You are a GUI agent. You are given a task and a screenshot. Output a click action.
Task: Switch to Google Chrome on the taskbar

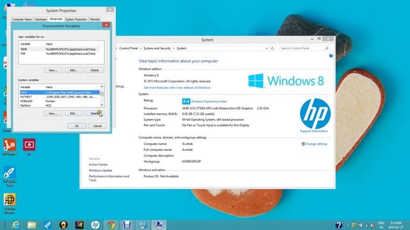pos(111,224)
